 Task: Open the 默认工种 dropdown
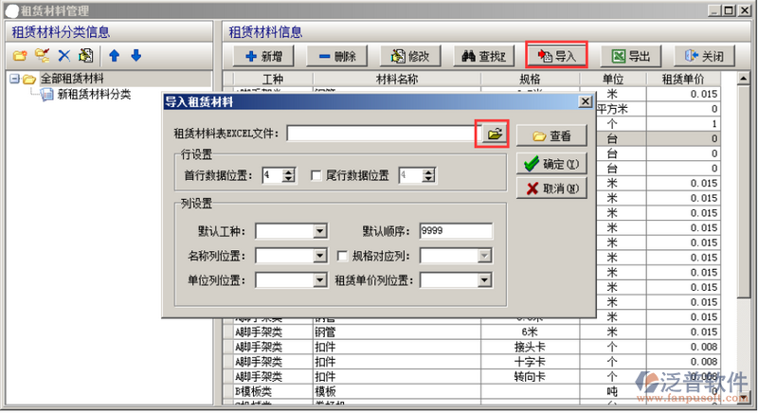[320, 231]
